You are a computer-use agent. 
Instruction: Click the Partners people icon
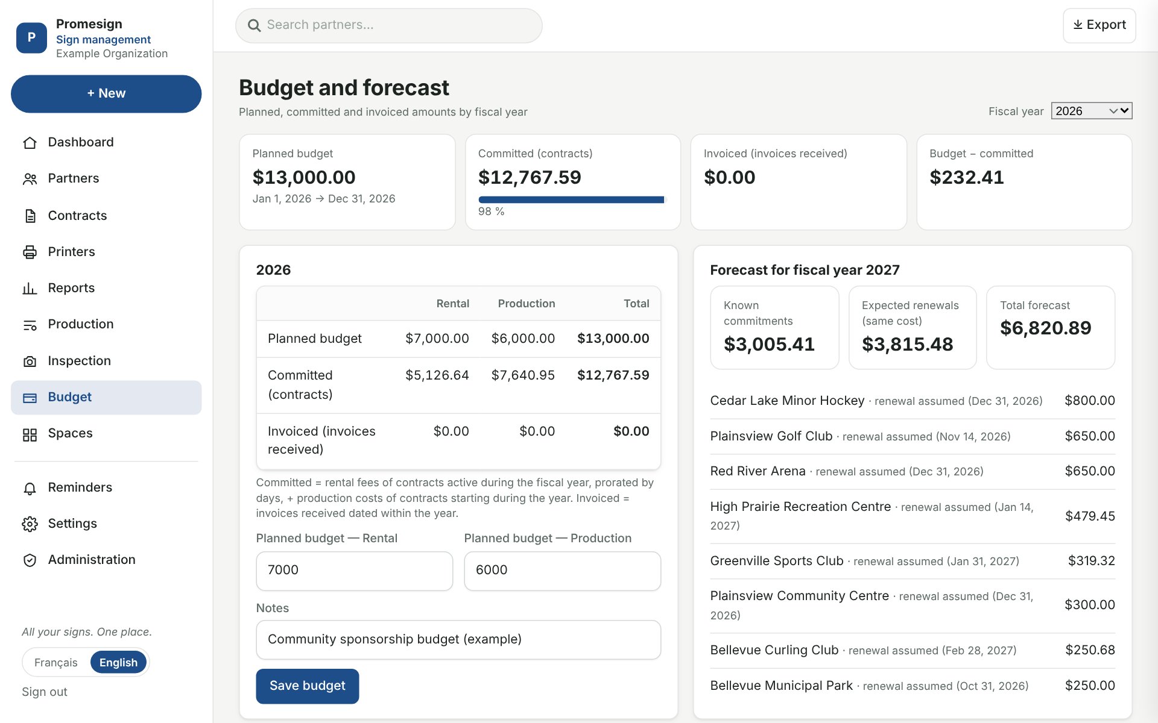(x=30, y=179)
